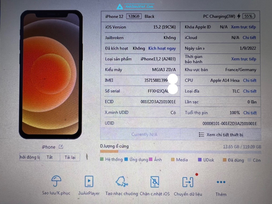This screenshot has height=204, width=272.
Task: Click the UDisk purple legend swatch
Action: [x=200, y=160]
